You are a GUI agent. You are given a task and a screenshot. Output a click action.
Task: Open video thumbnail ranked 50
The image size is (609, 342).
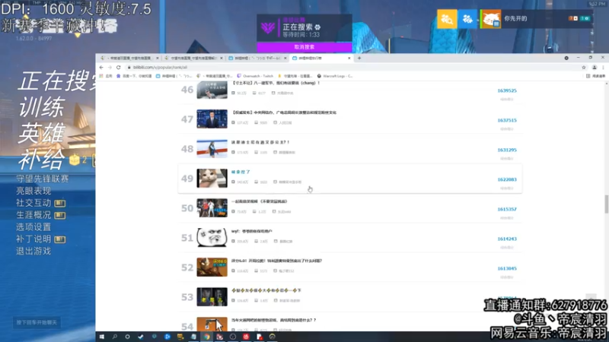pos(212,207)
